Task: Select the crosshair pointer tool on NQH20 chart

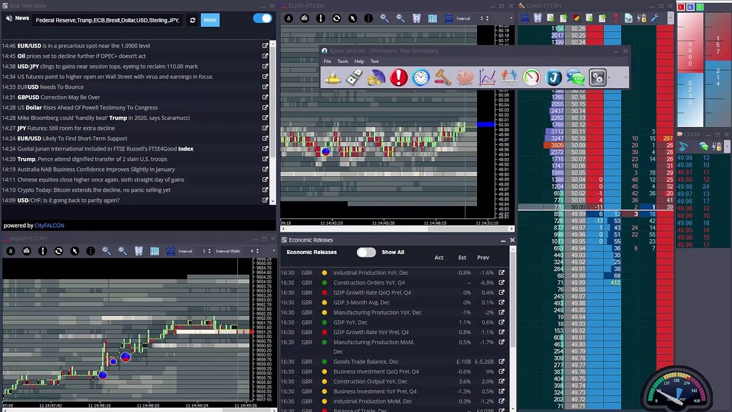Action: click(75, 251)
